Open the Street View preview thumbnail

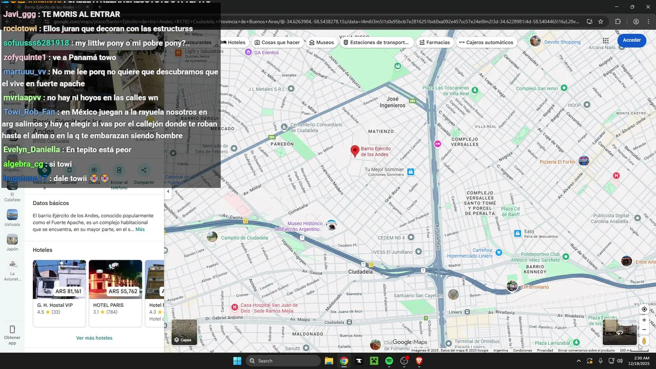(620, 332)
